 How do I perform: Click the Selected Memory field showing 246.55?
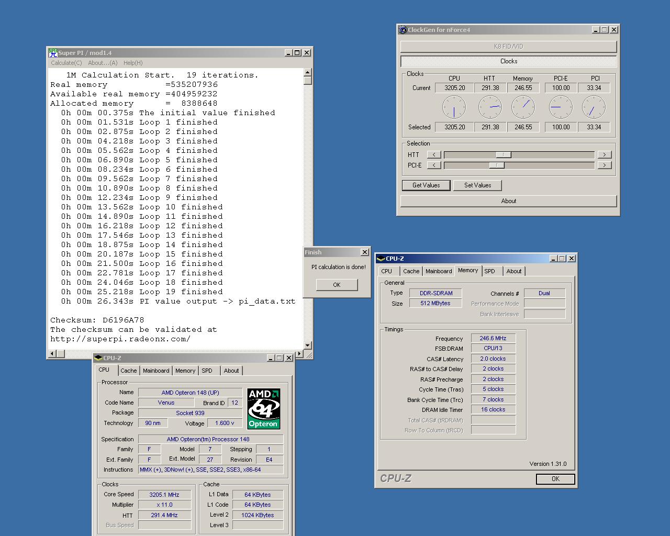(x=523, y=127)
